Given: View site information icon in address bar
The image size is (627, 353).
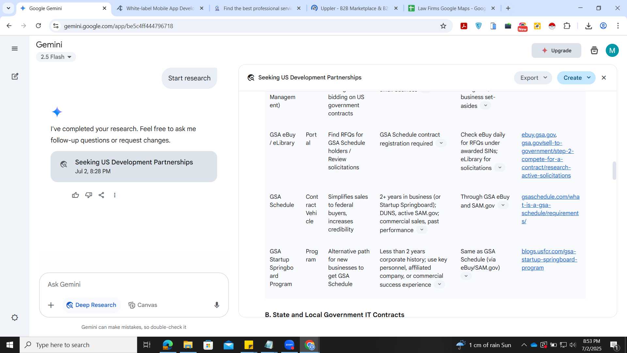Looking at the screenshot, I should click(x=56, y=26).
